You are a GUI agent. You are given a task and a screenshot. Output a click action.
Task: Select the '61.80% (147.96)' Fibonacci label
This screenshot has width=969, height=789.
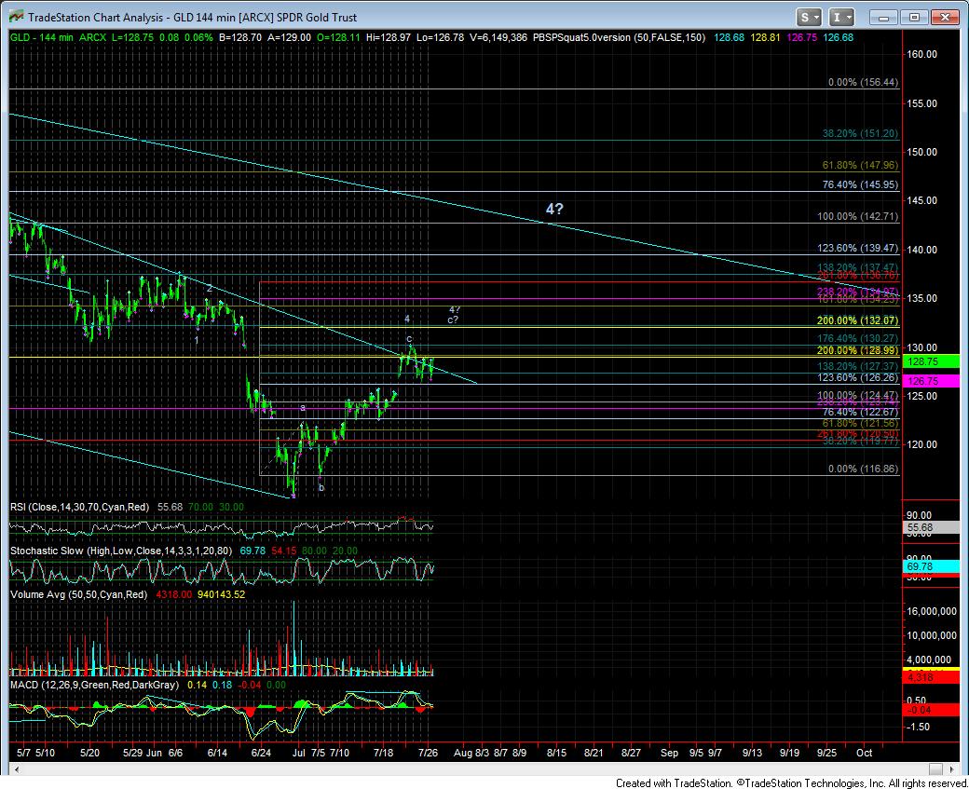[x=860, y=165]
